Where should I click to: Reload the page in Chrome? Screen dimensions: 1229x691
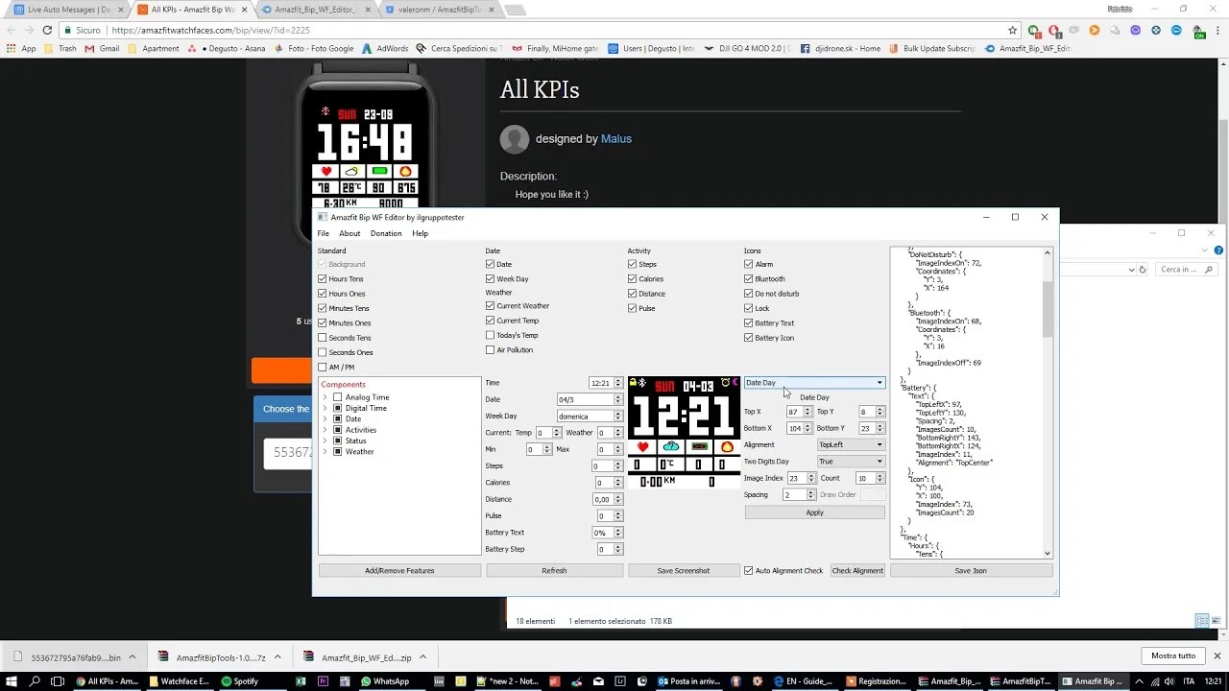[x=47, y=30]
